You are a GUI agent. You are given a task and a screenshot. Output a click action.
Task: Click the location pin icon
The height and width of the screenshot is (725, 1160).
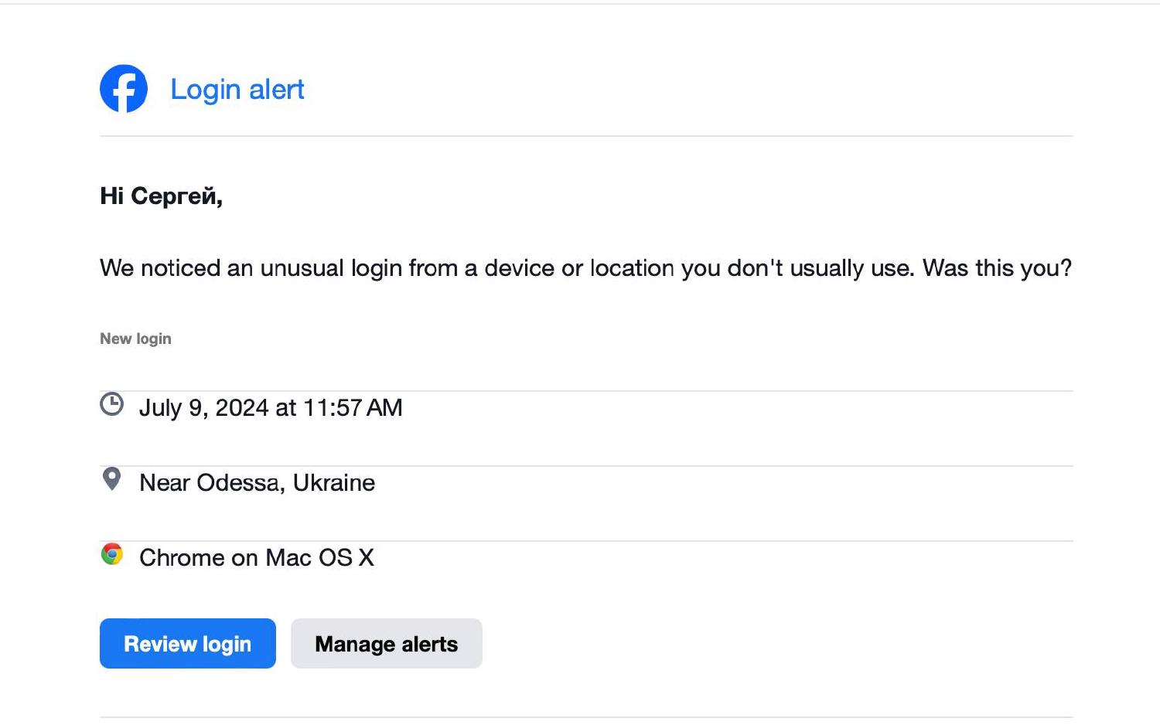[x=112, y=479]
